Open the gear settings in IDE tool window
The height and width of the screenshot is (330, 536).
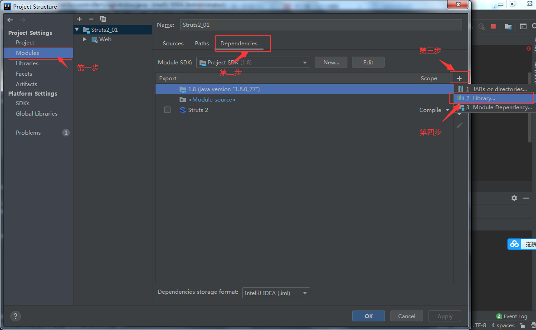pyautogui.click(x=514, y=198)
